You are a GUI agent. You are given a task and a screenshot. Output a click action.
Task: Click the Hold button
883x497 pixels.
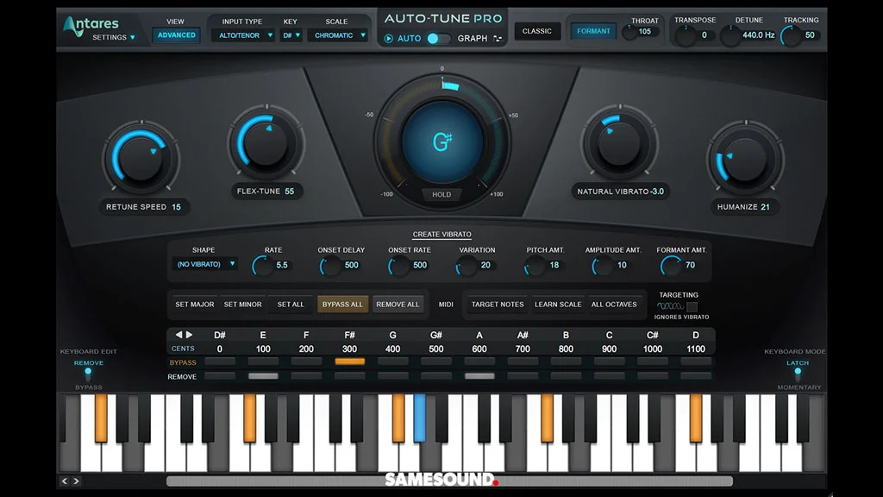click(x=441, y=194)
